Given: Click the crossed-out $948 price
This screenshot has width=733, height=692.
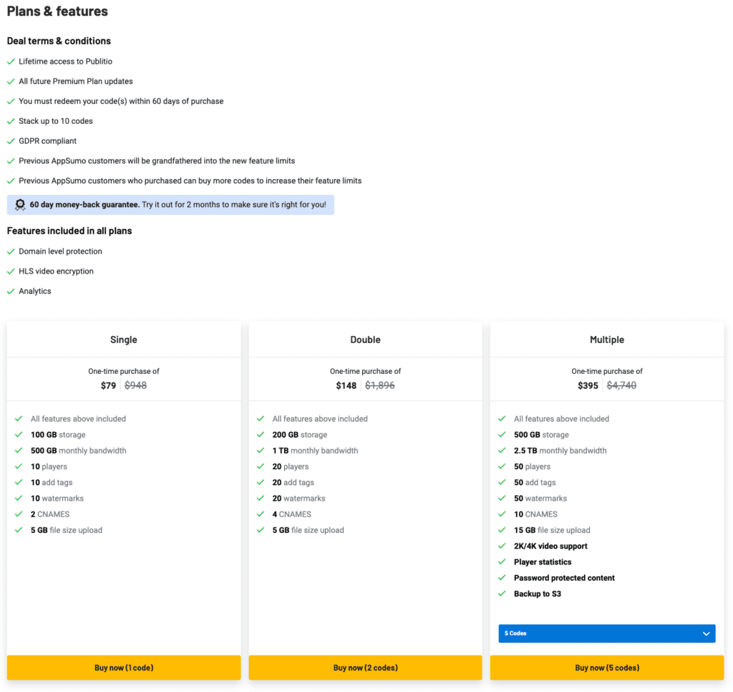Looking at the screenshot, I should click(x=135, y=385).
